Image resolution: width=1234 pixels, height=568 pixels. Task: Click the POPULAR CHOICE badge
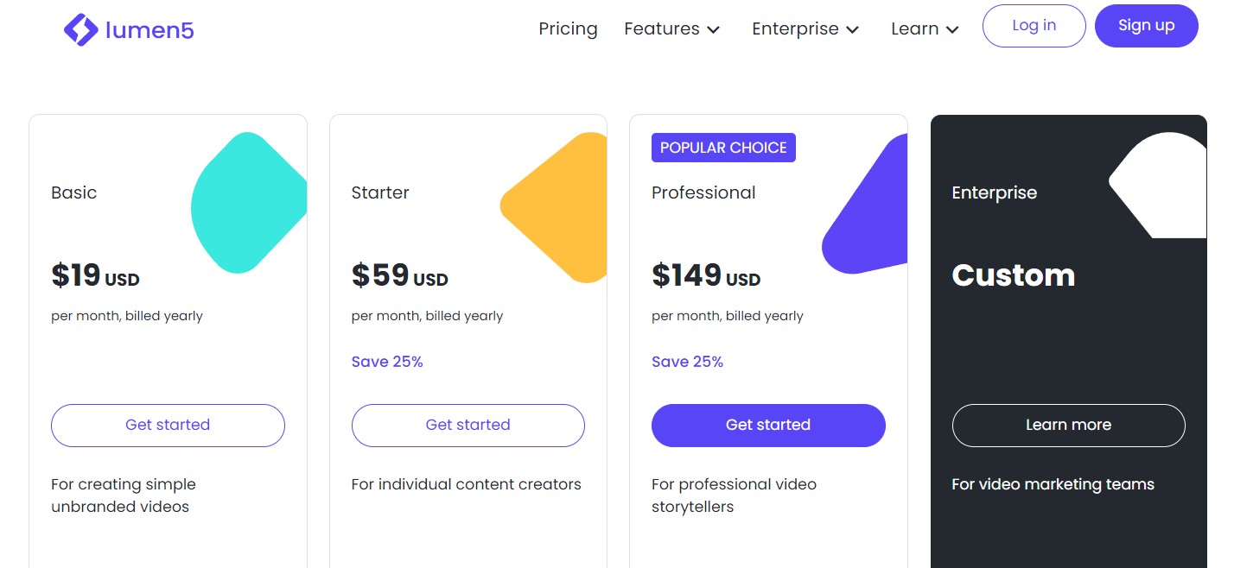coord(723,147)
